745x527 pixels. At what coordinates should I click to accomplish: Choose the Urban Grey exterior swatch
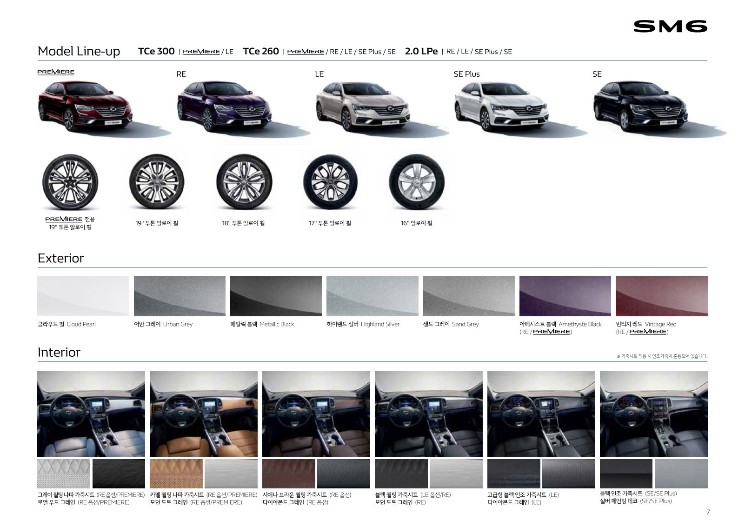(180, 296)
